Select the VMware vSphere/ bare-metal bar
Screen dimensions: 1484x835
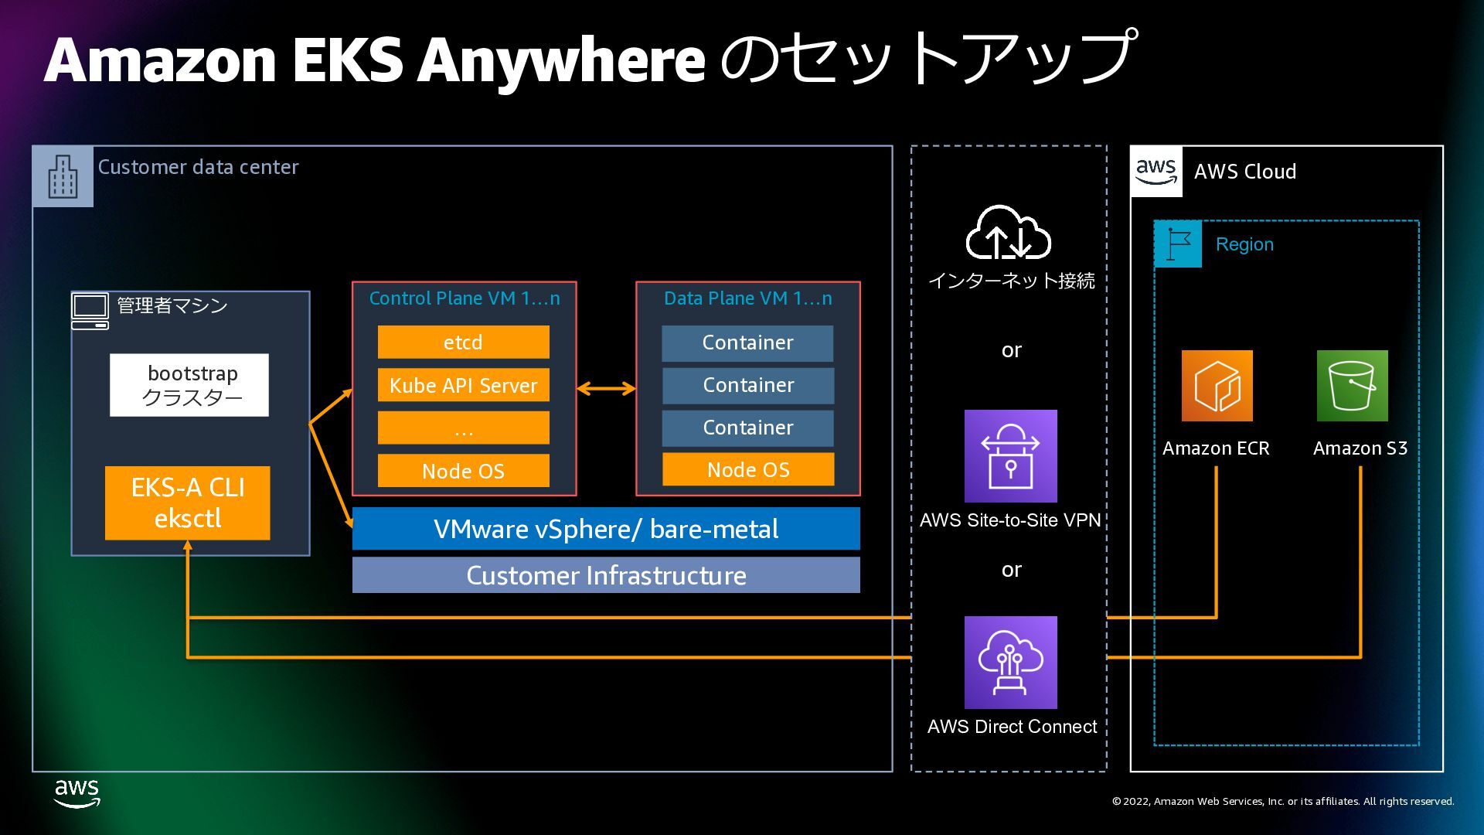click(606, 529)
